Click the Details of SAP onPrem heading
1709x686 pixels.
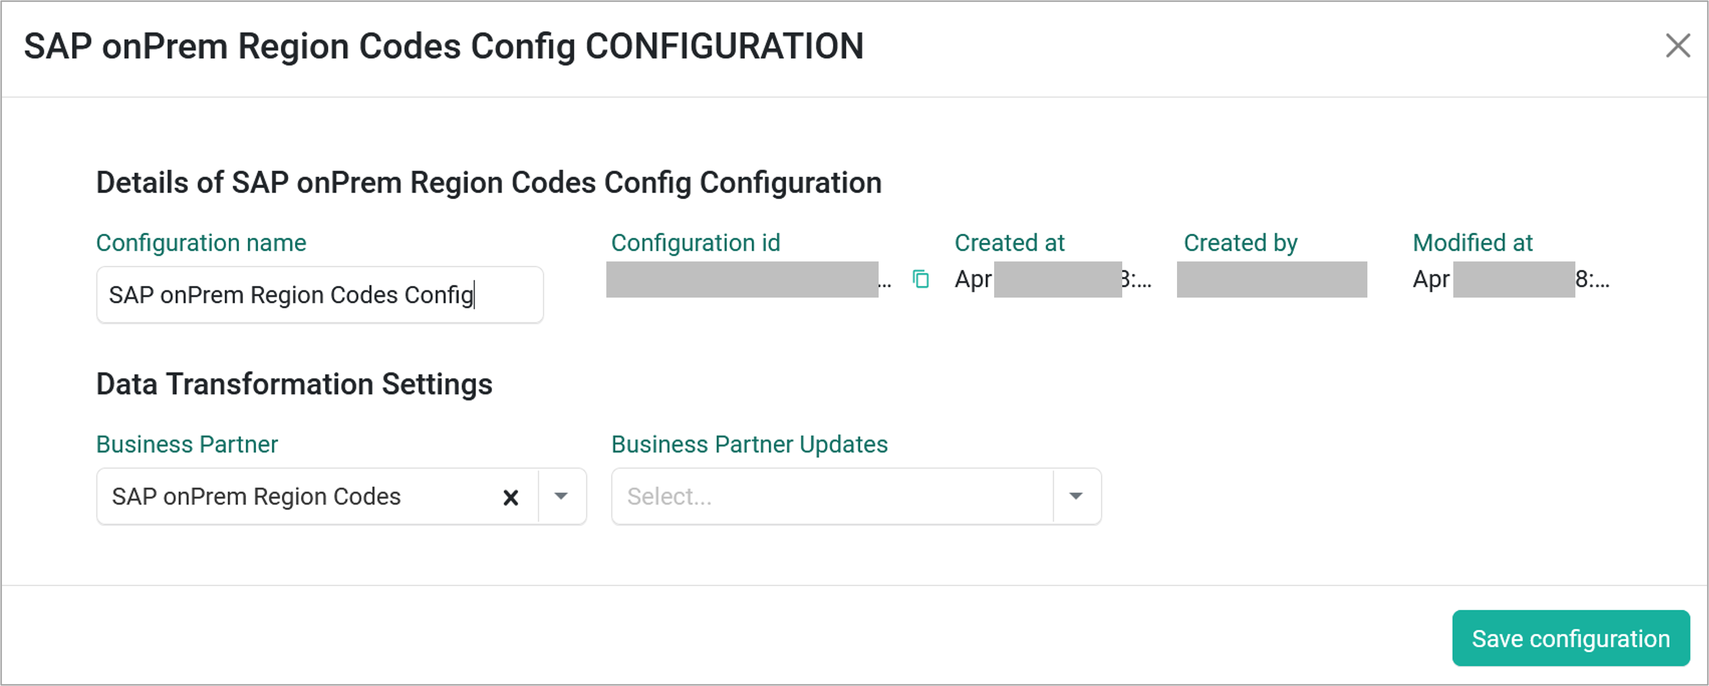point(488,183)
